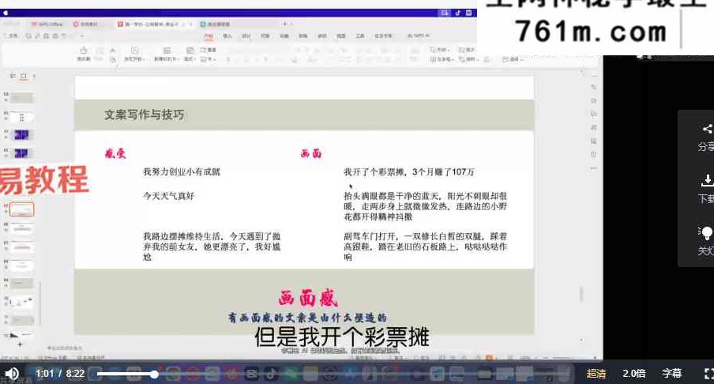Open the second blue slide thumbnail

pos(21,153)
